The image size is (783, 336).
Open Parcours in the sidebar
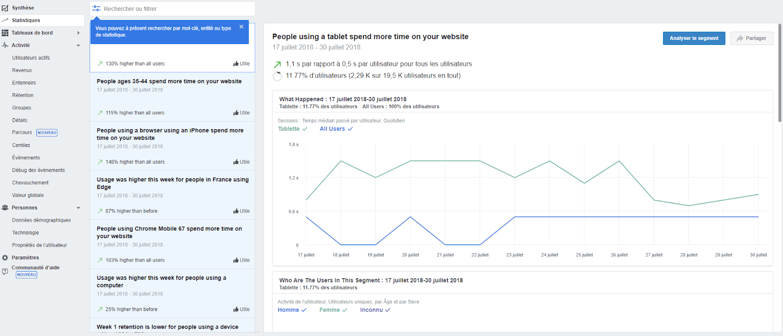click(x=22, y=132)
